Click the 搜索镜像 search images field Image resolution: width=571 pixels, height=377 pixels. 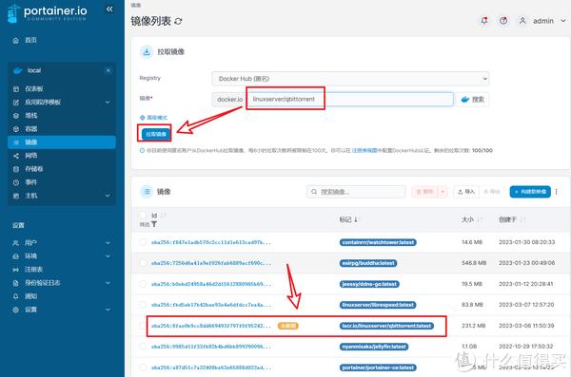click(356, 192)
